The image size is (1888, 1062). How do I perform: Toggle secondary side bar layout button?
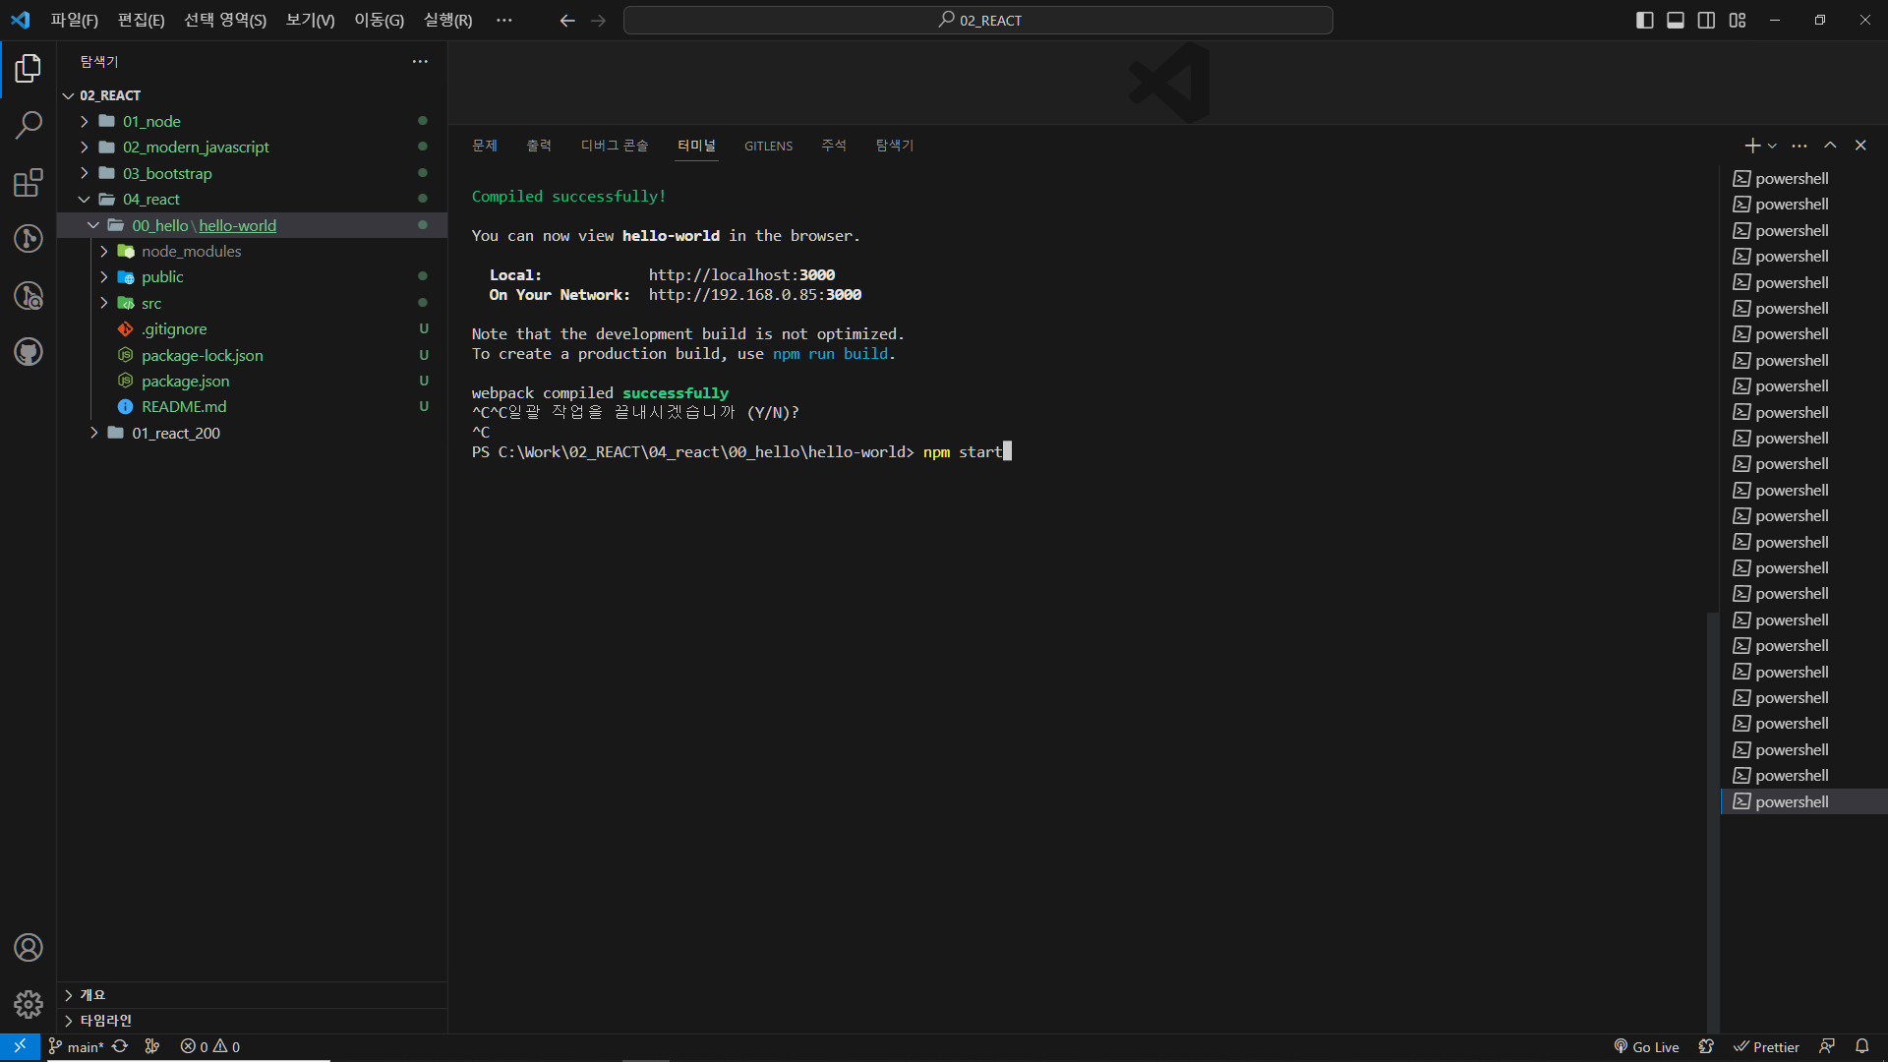click(x=1706, y=20)
